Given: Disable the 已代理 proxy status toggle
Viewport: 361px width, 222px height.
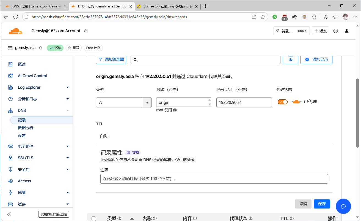Looking at the screenshot, I should [x=282, y=102].
